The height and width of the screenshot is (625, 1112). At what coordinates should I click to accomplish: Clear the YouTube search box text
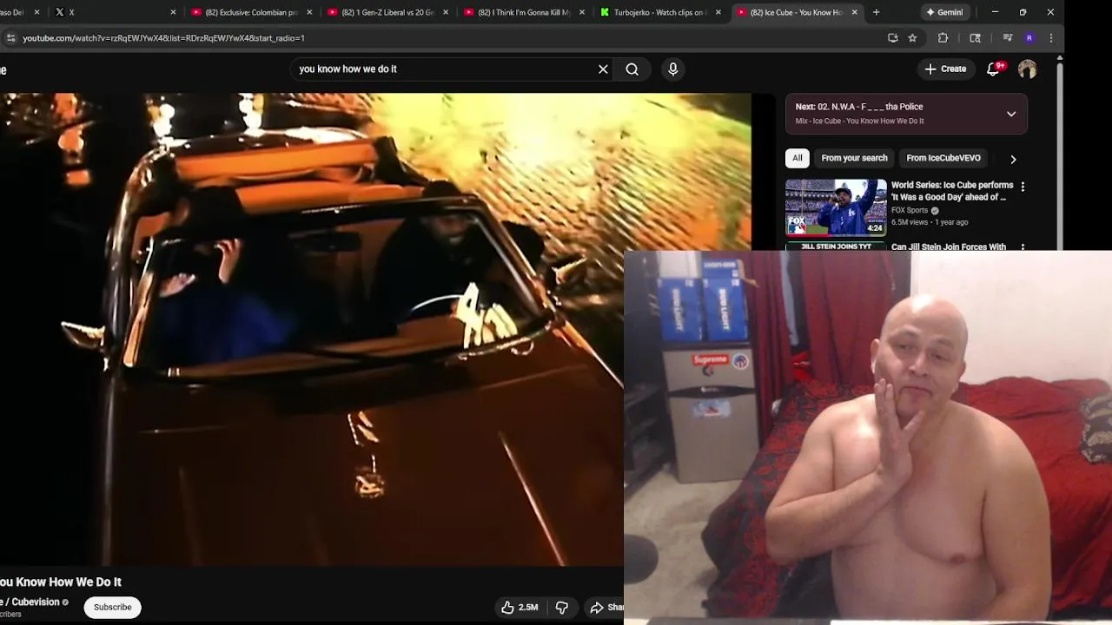coord(603,69)
